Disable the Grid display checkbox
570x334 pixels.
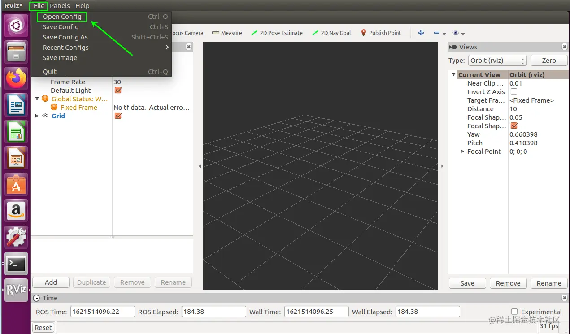click(118, 116)
